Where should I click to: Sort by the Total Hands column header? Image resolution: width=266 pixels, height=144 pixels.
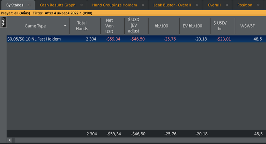tap(82, 26)
